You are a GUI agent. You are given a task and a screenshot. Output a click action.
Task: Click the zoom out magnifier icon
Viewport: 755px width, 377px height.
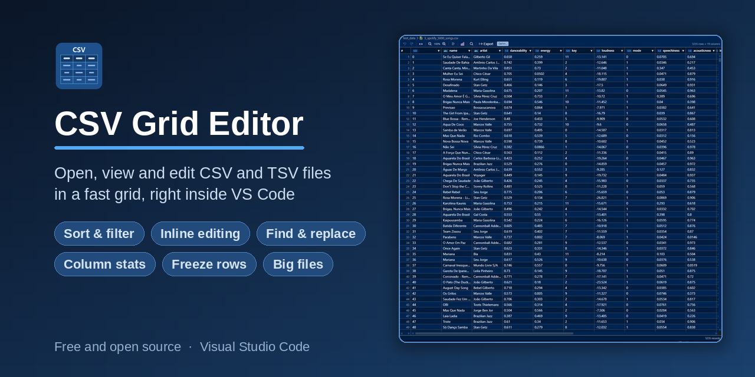click(430, 44)
